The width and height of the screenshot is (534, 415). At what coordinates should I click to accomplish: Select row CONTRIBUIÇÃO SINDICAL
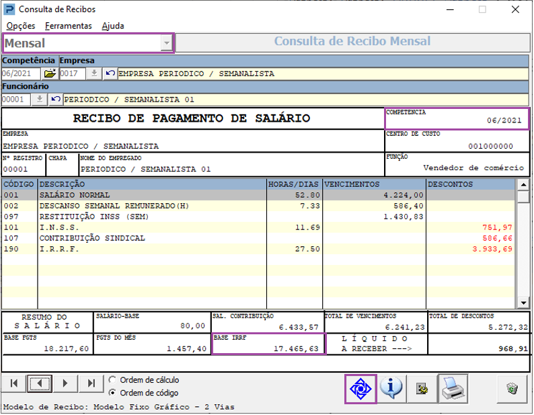coord(259,238)
